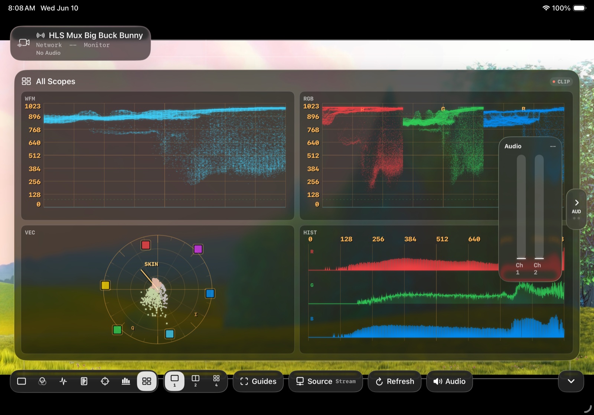Click the Monitor label in stream card
Viewport: 594px width, 415px height.
click(x=97, y=45)
